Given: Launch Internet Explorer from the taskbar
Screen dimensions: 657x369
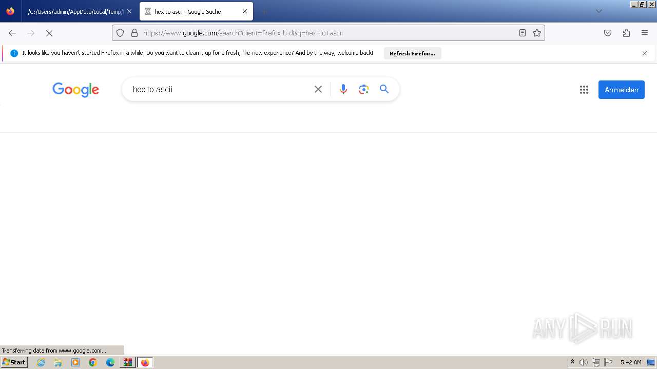Looking at the screenshot, I should coord(41,362).
